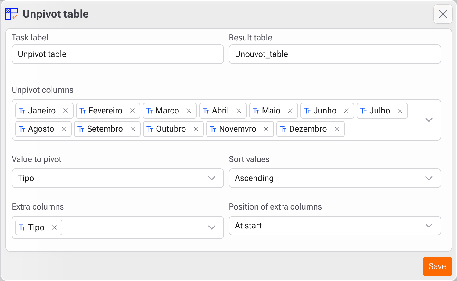The image size is (457, 281).
Task: Expand the Unpivot columns dropdown
Action: pos(429,120)
